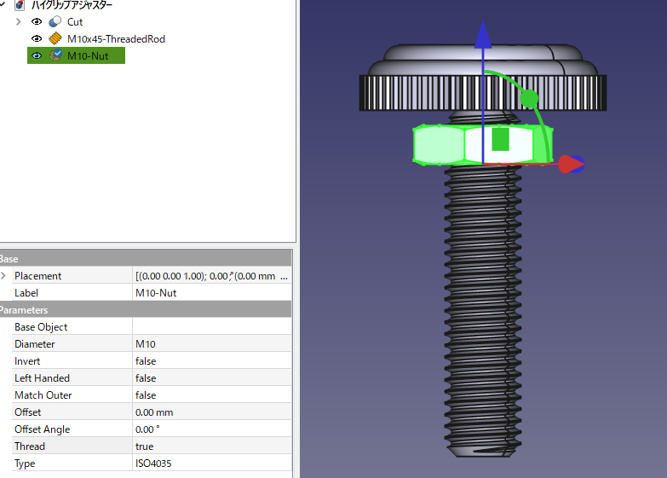Click the Thread property true value
This screenshot has height=478, width=667.
tap(211, 446)
